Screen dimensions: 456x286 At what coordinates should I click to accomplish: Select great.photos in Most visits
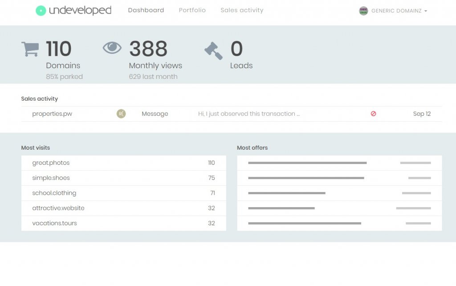(x=51, y=163)
